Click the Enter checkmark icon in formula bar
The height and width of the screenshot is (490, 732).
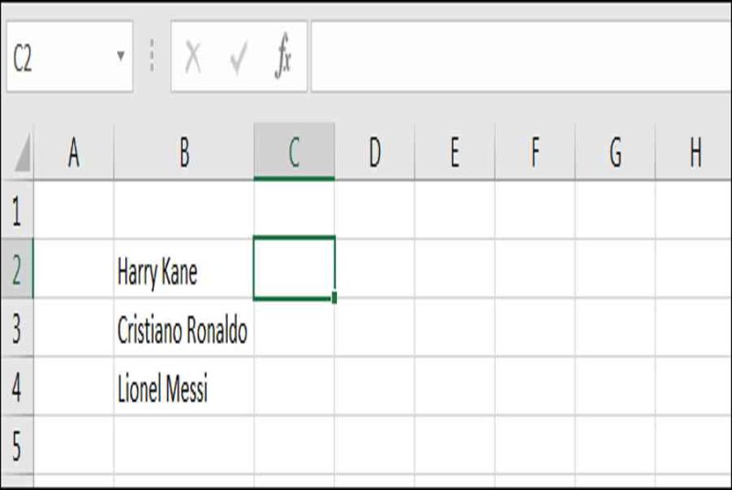click(239, 58)
